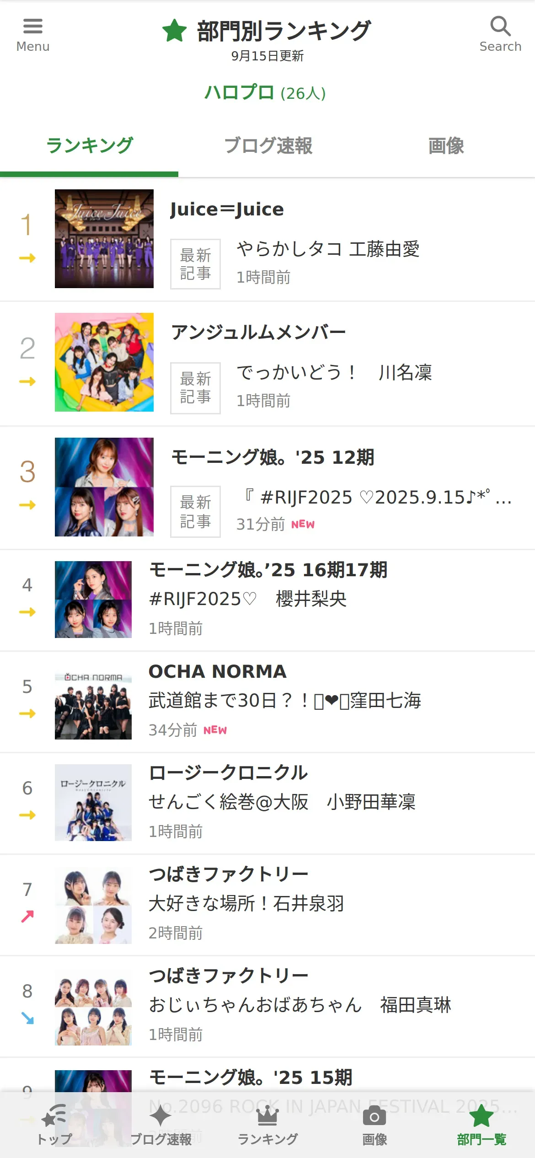Tap the green star beside 部門別ランキング
This screenshot has width=535, height=1158.
(x=174, y=31)
